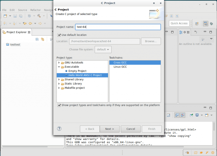Toggle Show project types only if supported checkbox
The height and width of the screenshot is (156, 217).
coord(59,105)
